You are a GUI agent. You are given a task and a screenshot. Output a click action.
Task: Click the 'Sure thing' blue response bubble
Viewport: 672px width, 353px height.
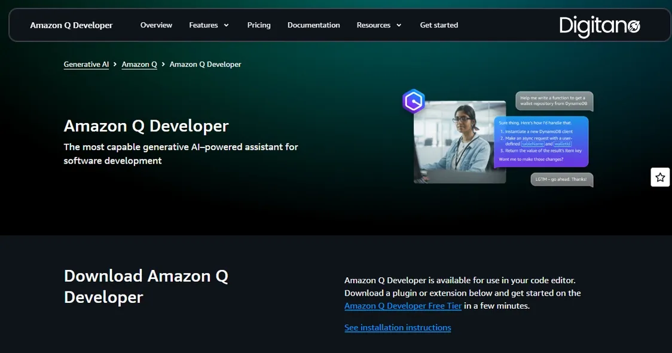coord(541,142)
